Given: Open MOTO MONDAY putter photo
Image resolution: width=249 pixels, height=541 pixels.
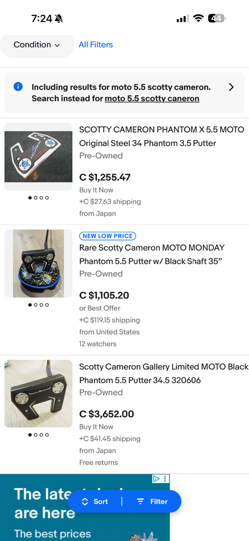Looking at the screenshot, I should coord(39,264).
